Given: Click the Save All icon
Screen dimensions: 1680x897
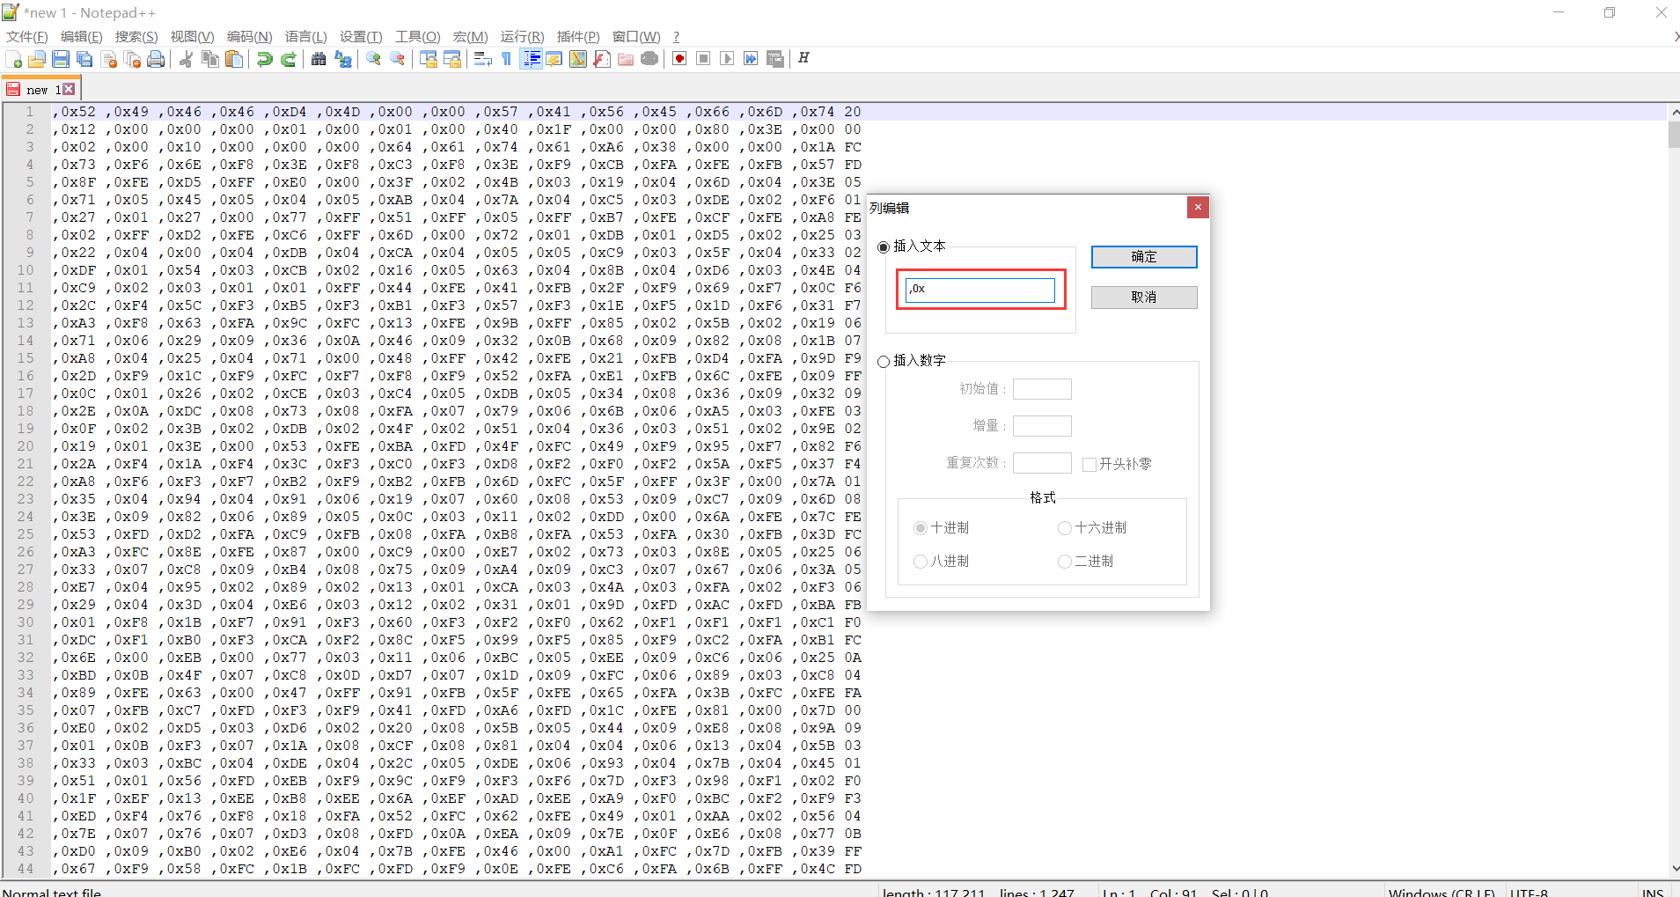Looking at the screenshot, I should (x=84, y=59).
